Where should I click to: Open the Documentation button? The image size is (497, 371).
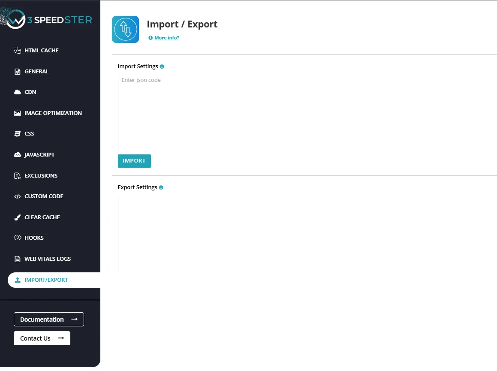tap(49, 320)
